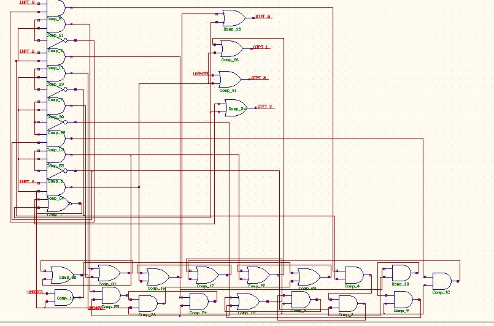Select the Comp_20 AND gate
Image resolution: width=494 pixels, height=326 pixels.
111,295
